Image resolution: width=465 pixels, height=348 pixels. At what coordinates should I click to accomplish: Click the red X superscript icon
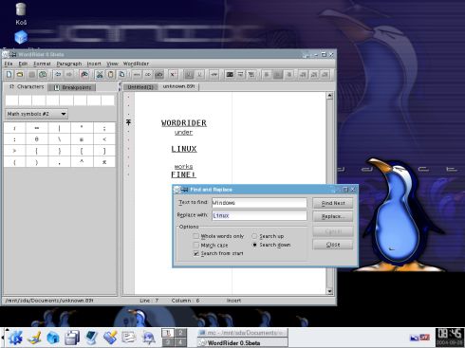tap(173, 75)
